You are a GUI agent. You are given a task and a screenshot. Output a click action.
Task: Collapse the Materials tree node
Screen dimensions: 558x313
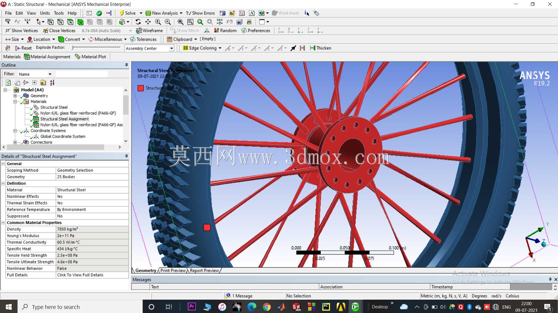(x=15, y=102)
